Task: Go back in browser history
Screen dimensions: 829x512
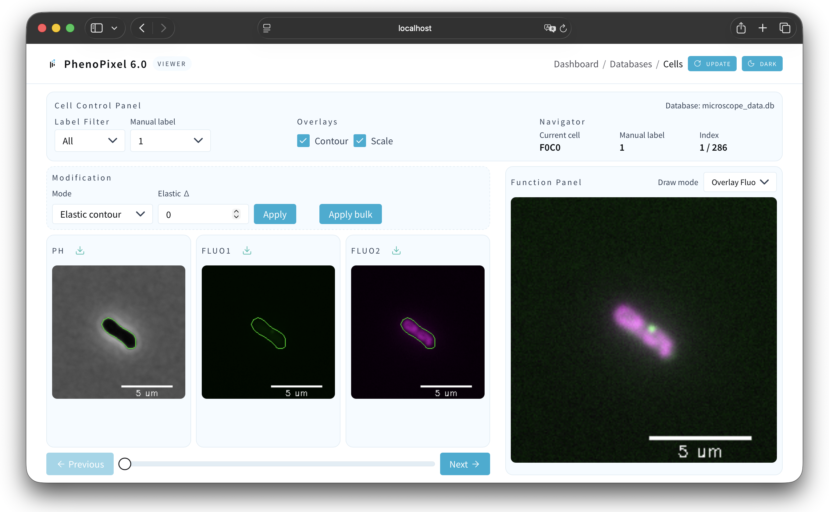Action: pyautogui.click(x=142, y=28)
